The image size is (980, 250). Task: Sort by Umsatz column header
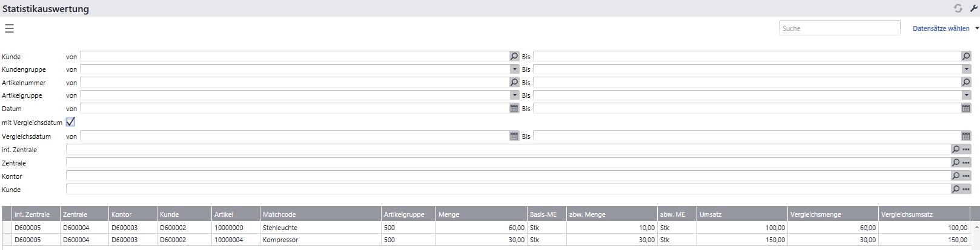pyautogui.click(x=742, y=214)
